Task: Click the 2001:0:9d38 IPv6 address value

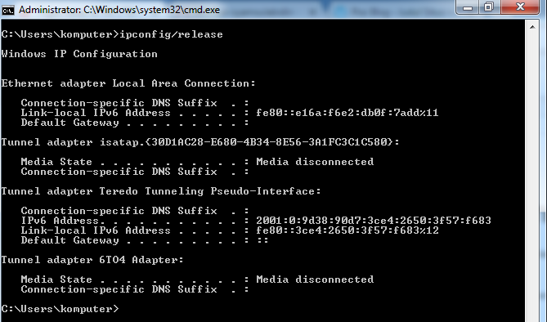Action: point(374,221)
